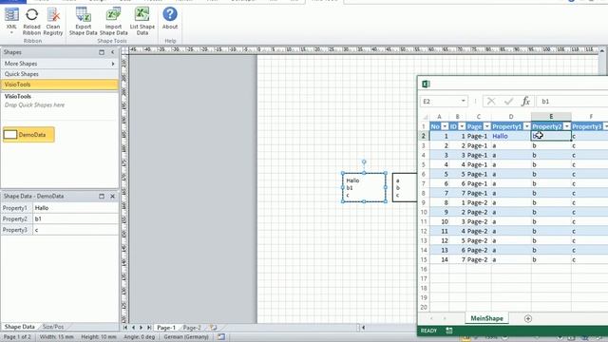Click Excel READY status text
Viewport: 608px width, 342px height.
(428, 331)
